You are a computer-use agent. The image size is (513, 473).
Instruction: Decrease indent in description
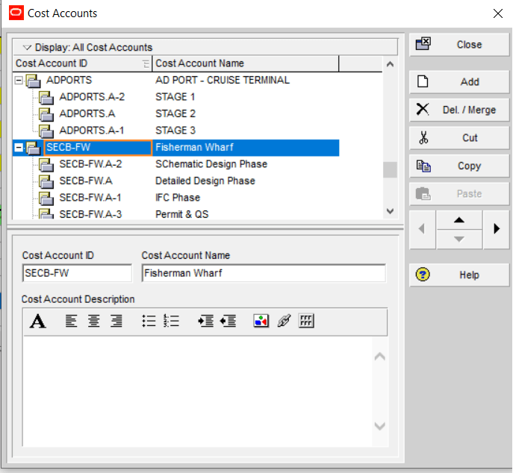pos(228,321)
